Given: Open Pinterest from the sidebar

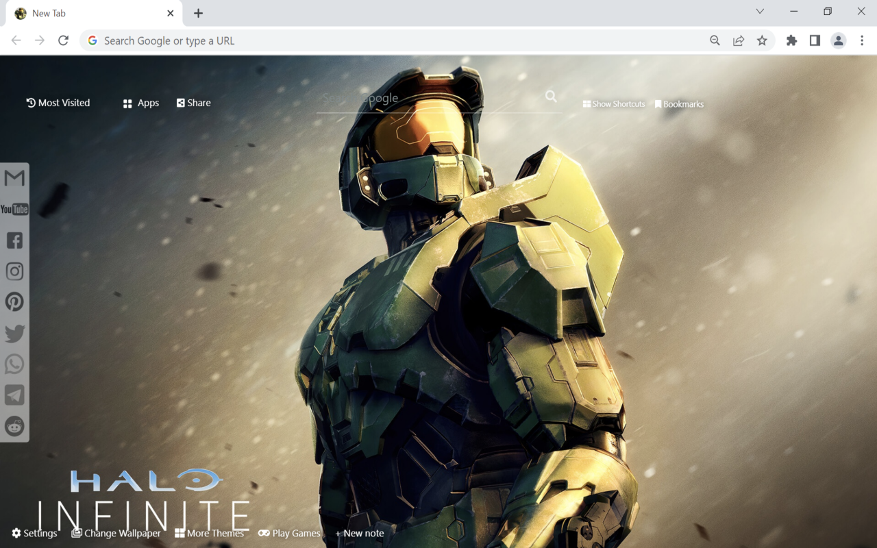Looking at the screenshot, I should [14, 301].
